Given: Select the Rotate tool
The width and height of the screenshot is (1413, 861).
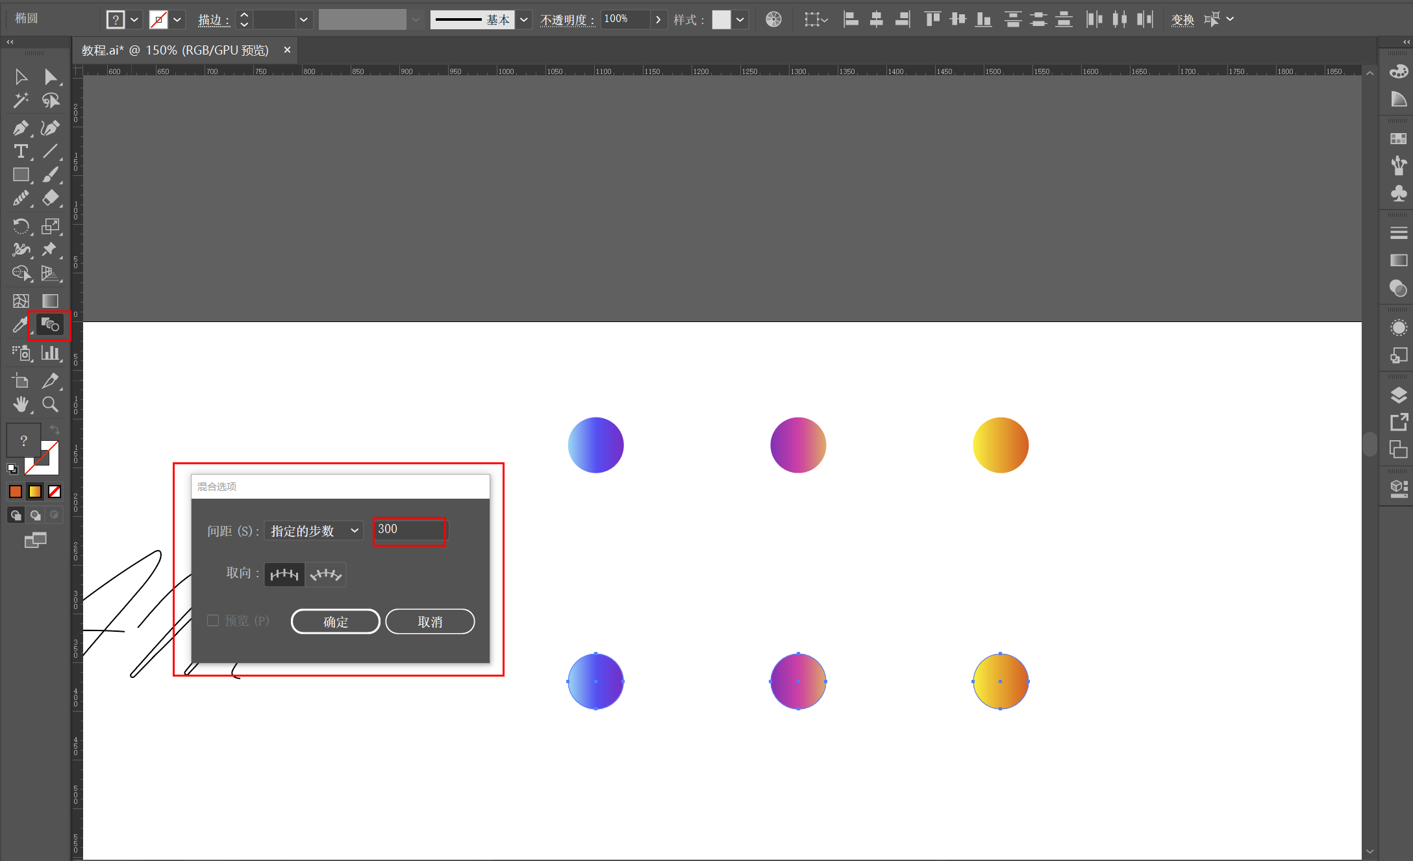Looking at the screenshot, I should click(x=20, y=226).
